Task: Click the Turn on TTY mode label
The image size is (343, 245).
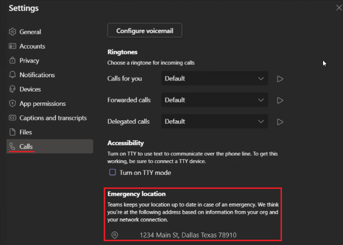Action: (x=145, y=173)
